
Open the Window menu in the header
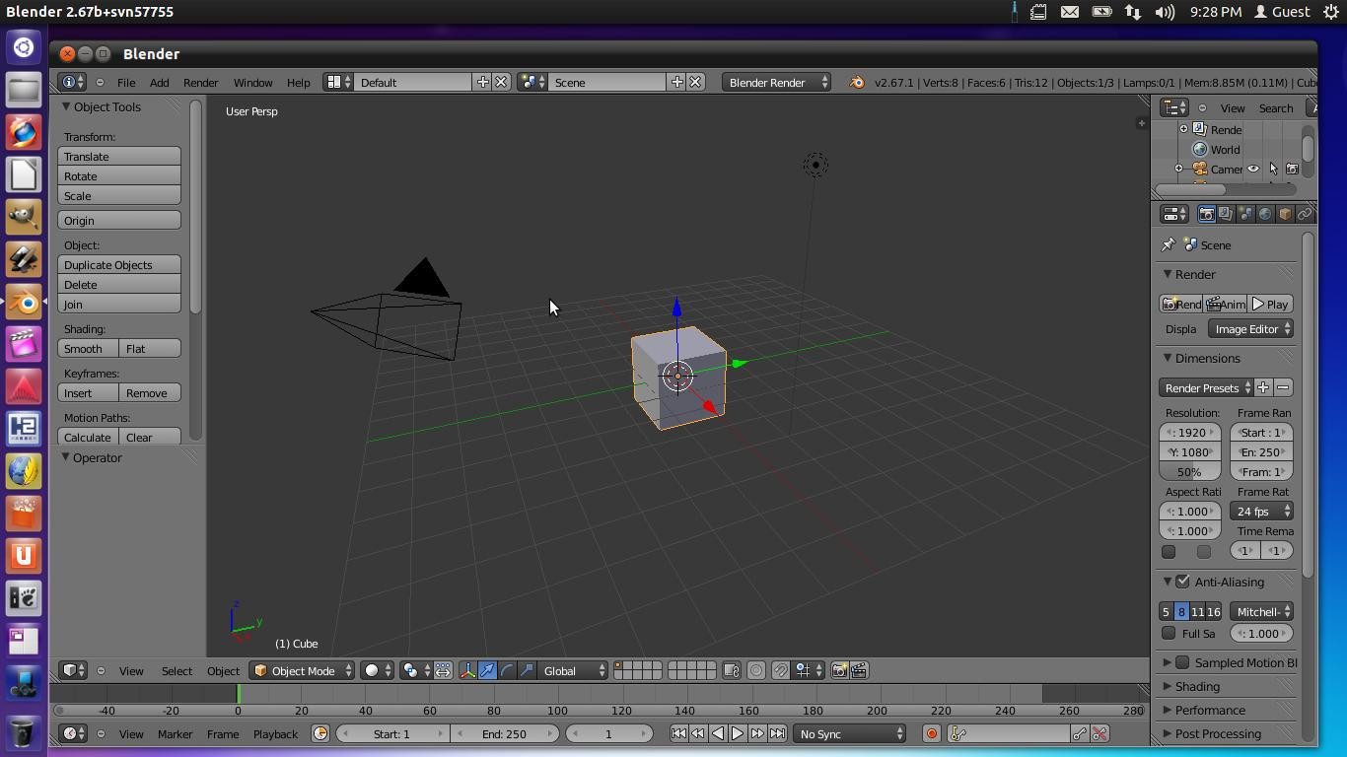(252, 82)
